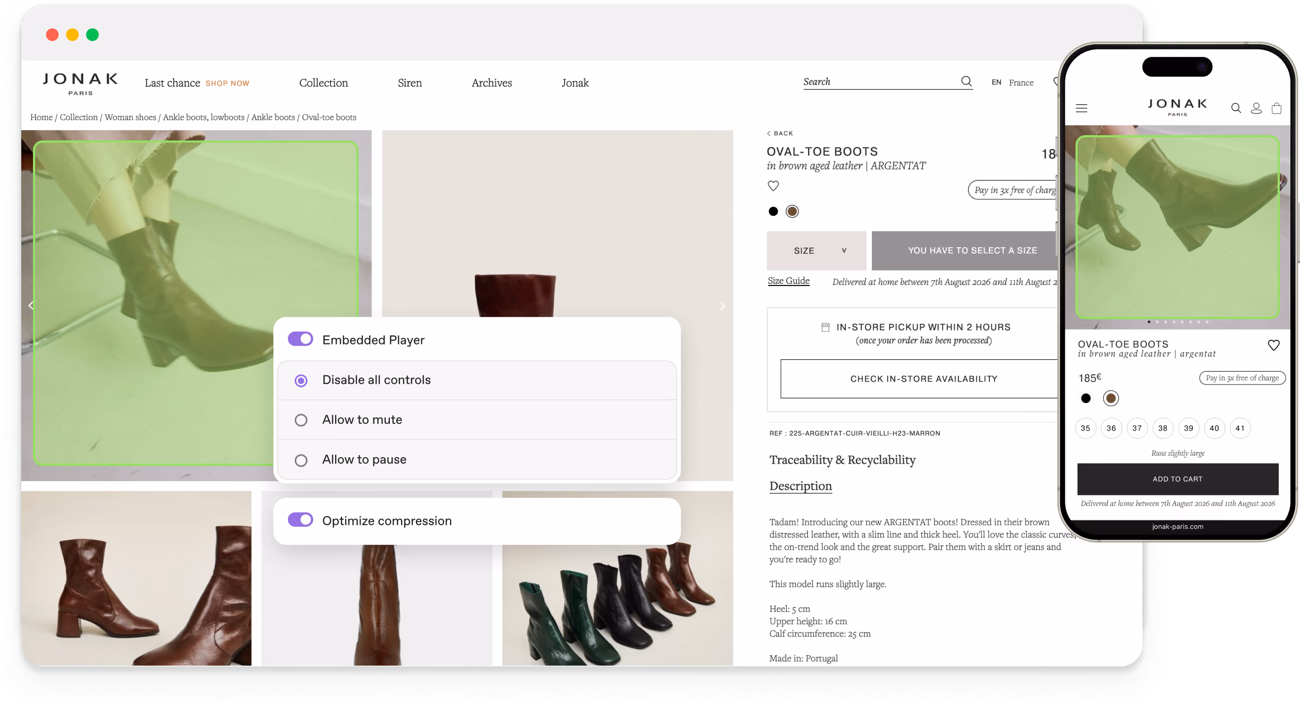
Task: Tap the mobile search icon
Action: (x=1236, y=108)
